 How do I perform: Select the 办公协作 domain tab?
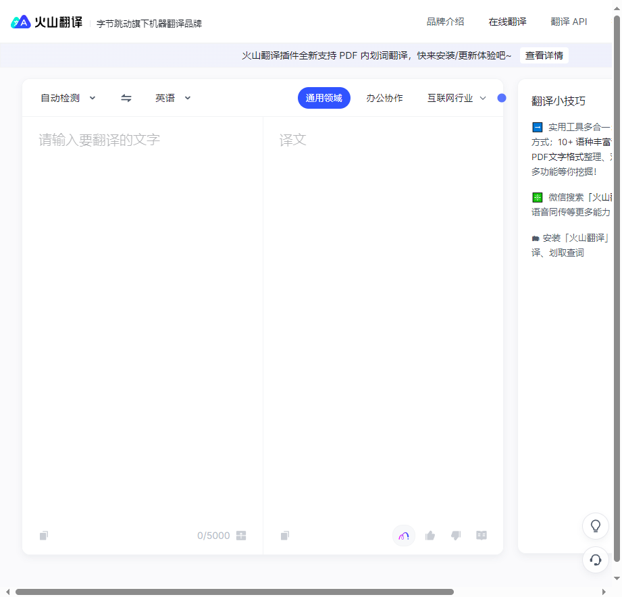click(384, 98)
